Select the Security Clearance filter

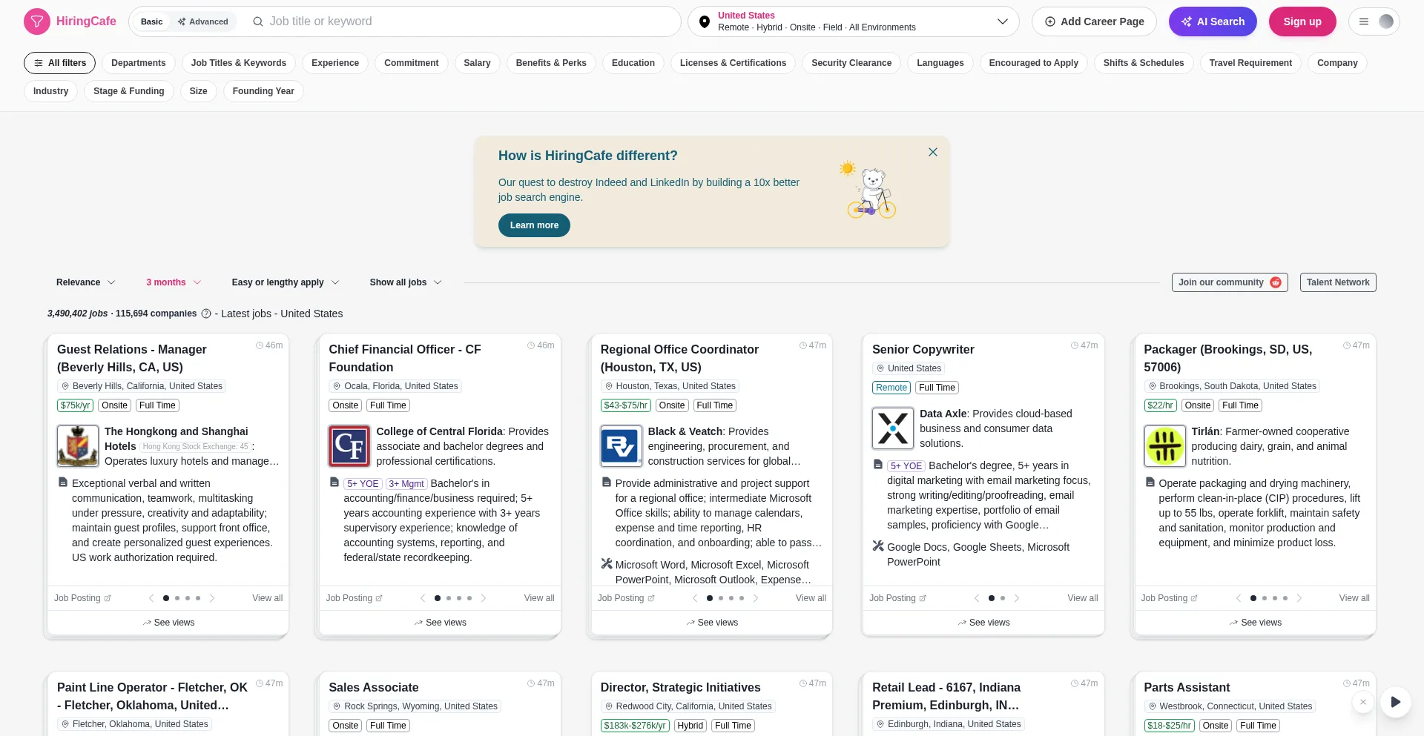[x=851, y=63]
